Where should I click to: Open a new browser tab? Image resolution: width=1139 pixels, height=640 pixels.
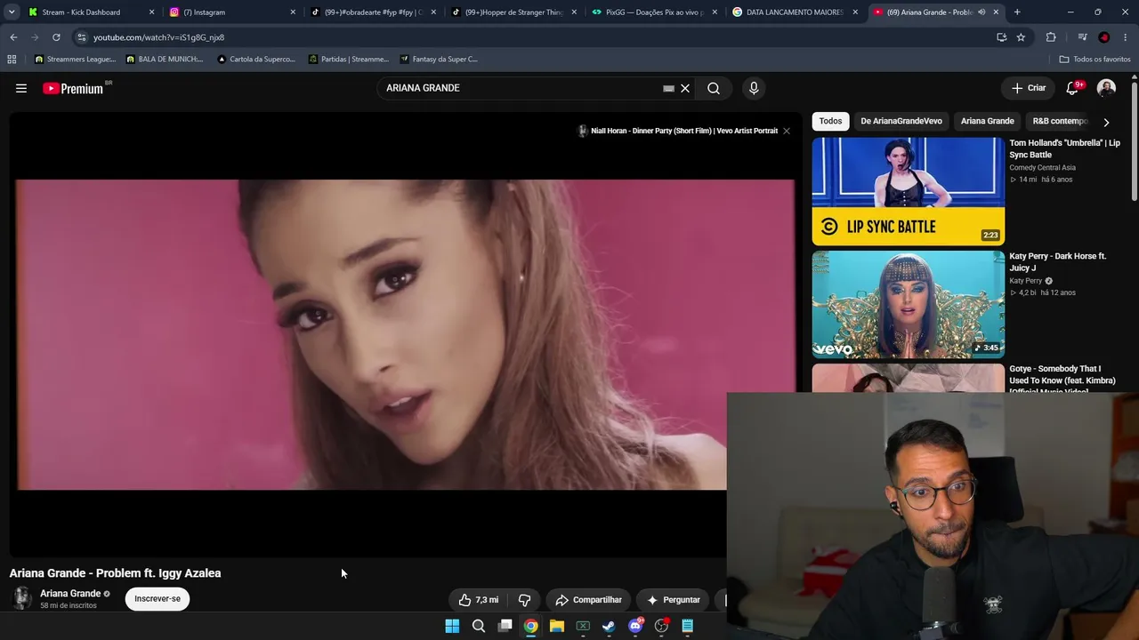(x=1017, y=12)
